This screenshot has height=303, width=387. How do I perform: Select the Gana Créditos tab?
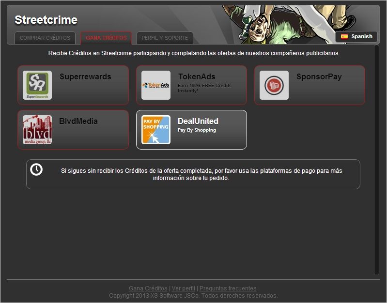[x=106, y=38]
